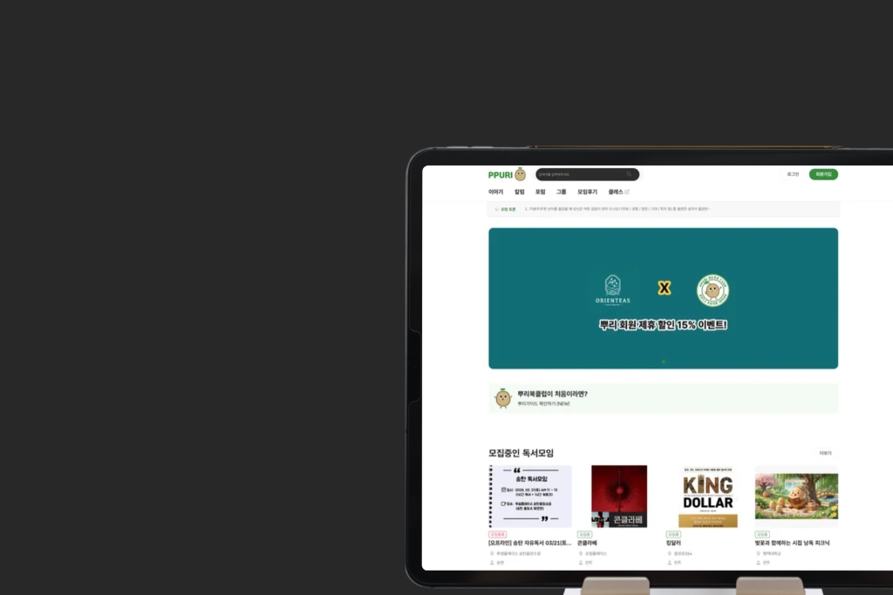The height and width of the screenshot is (595, 893).
Task: Click the 로그인 link
Action: [x=793, y=174]
